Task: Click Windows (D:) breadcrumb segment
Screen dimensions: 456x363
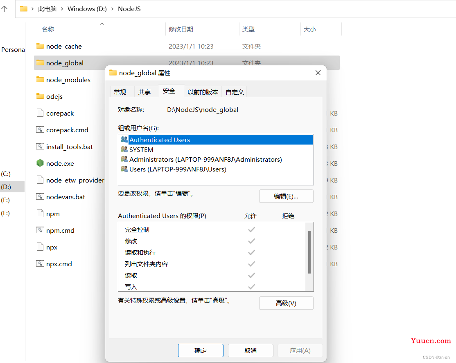Action: [87, 9]
